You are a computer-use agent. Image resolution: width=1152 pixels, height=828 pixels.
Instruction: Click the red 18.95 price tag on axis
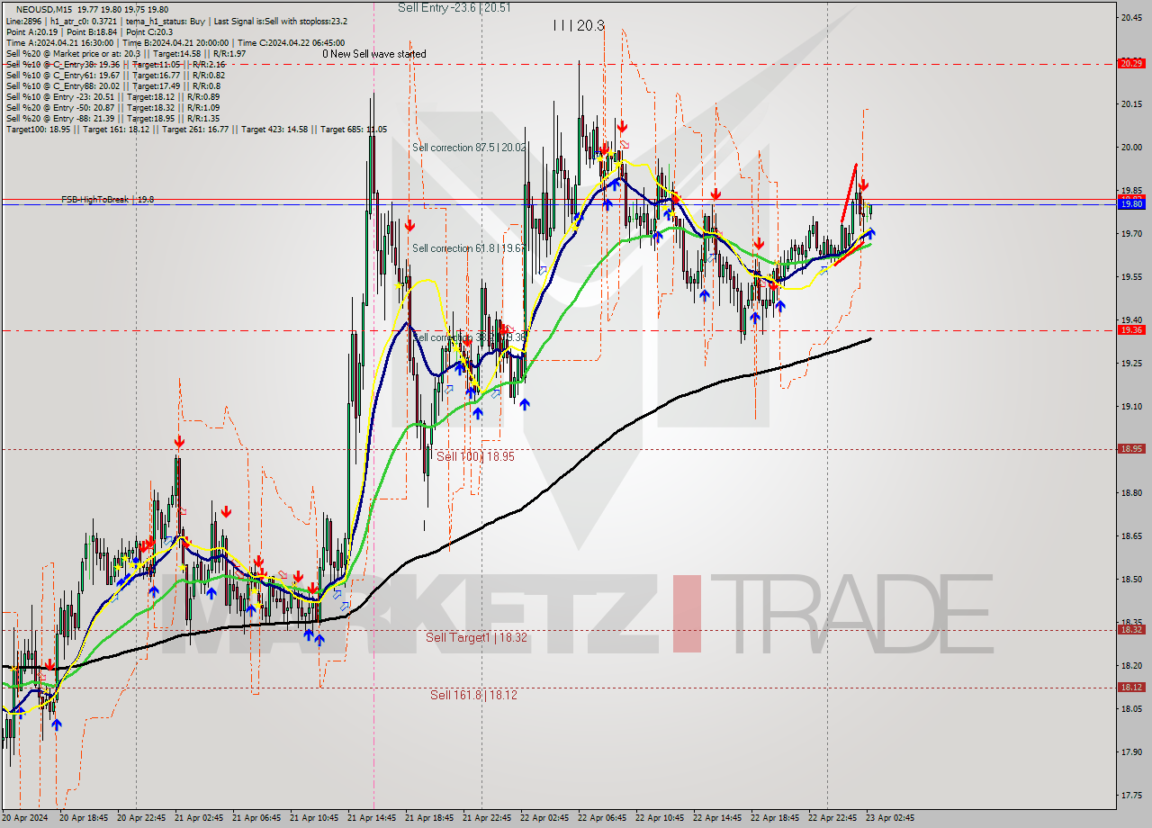point(1130,449)
